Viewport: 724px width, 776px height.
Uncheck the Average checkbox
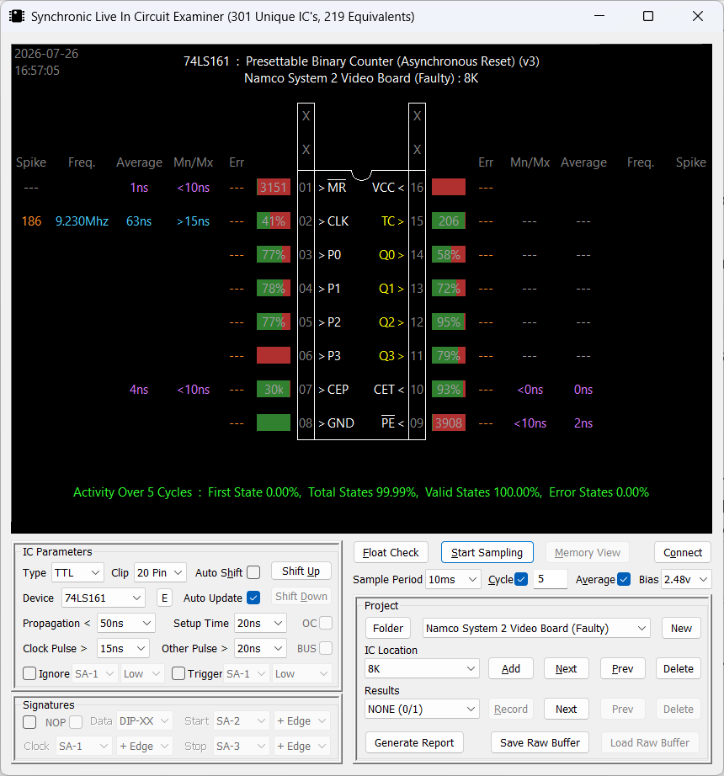(624, 579)
